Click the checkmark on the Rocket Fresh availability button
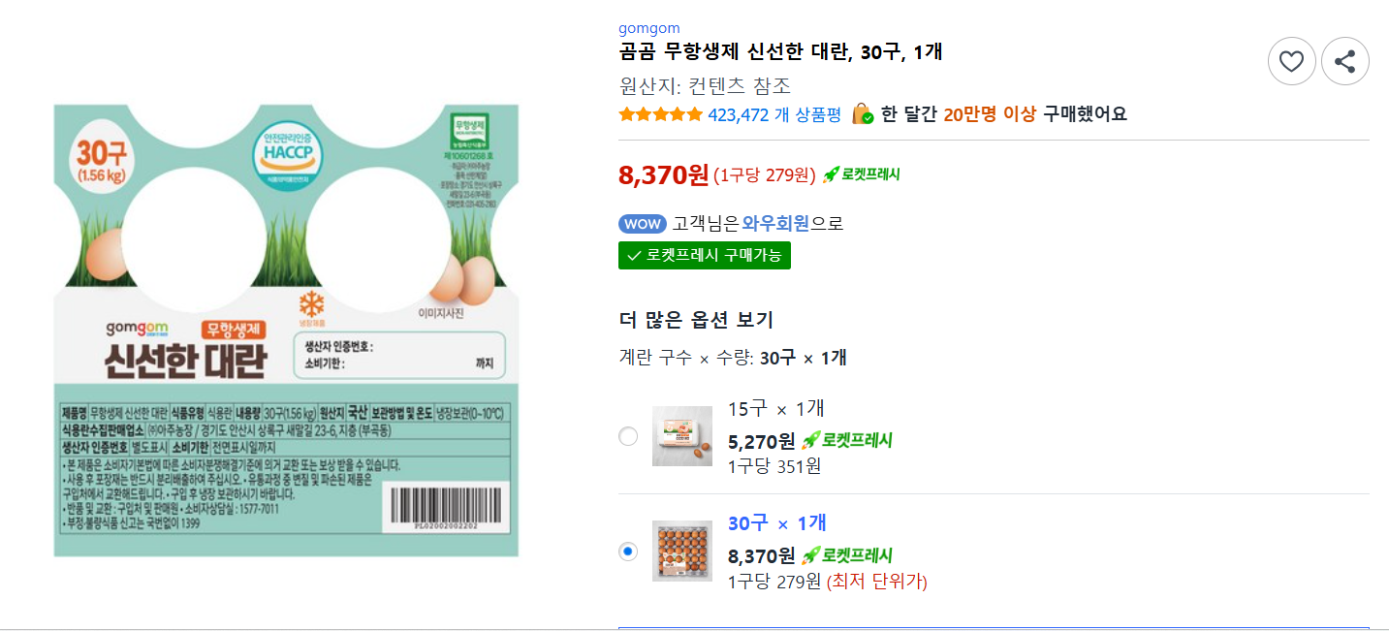Image resolution: width=1389 pixels, height=631 pixels. tap(633, 255)
